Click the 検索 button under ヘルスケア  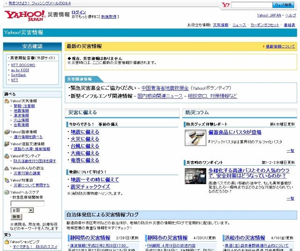click(x=16, y=217)
